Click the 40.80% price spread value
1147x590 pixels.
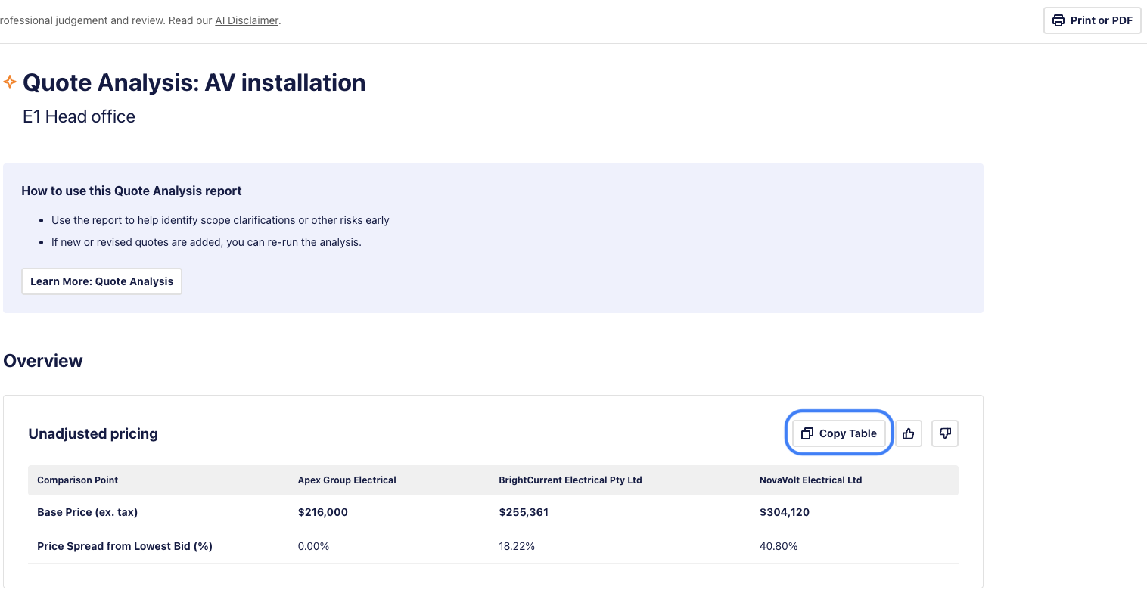click(x=779, y=546)
